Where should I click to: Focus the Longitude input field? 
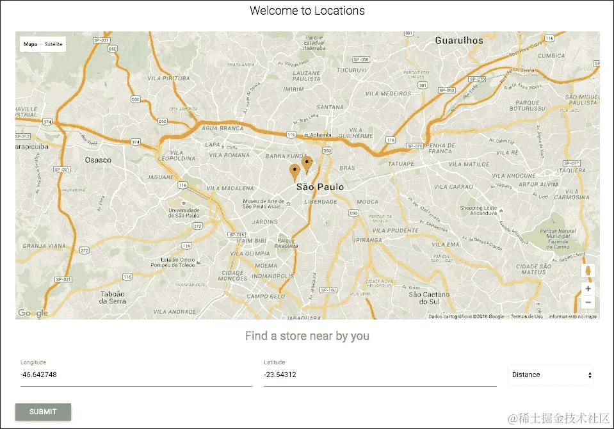point(136,375)
